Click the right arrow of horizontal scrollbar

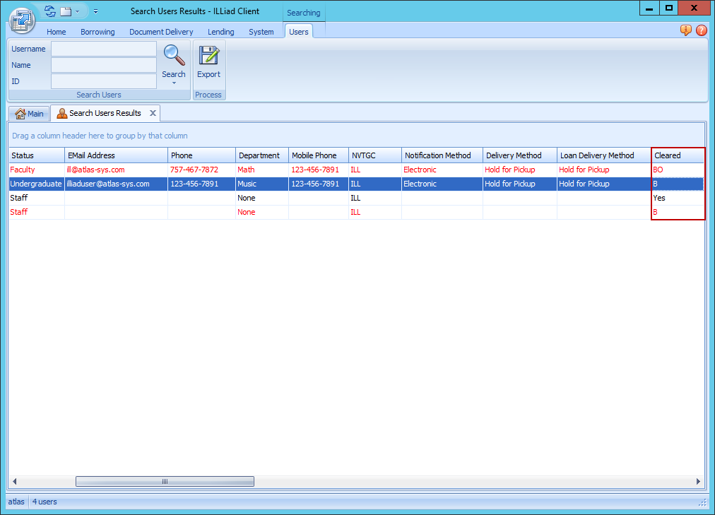point(699,482)
